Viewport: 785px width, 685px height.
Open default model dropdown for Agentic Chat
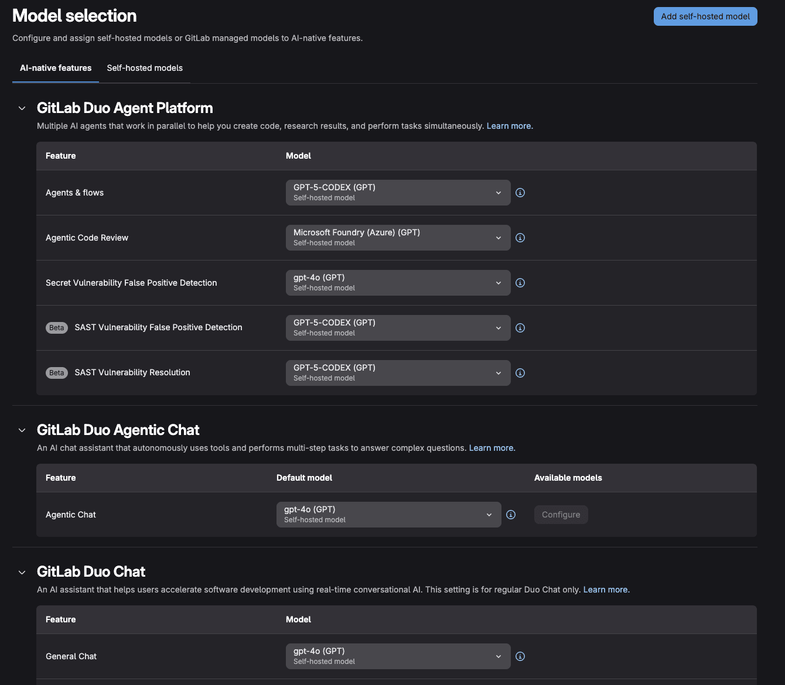click(x=389, y=515)
